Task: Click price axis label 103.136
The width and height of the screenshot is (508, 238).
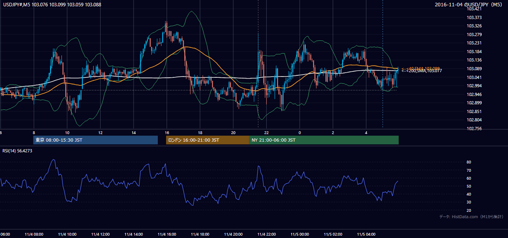Action: 474,60
